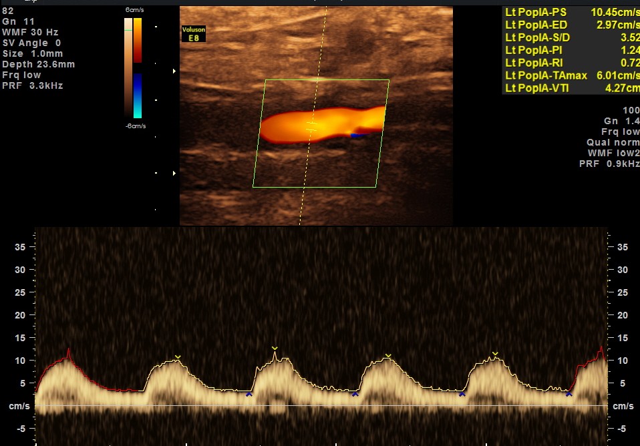Click the lower depth arrow marker beside image

(x=175, y=174)
